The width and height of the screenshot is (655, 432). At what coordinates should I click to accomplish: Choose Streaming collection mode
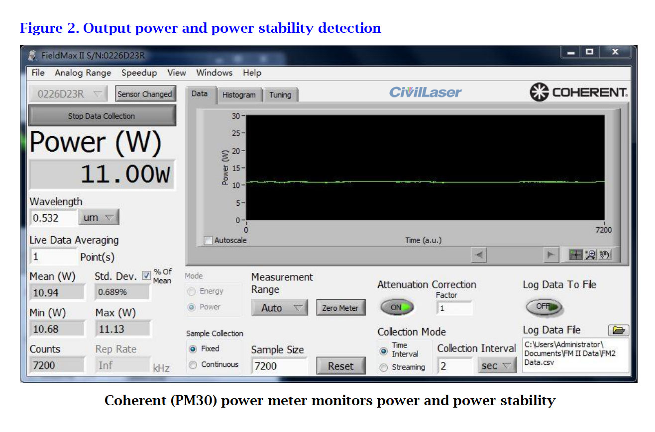(384, 368)
